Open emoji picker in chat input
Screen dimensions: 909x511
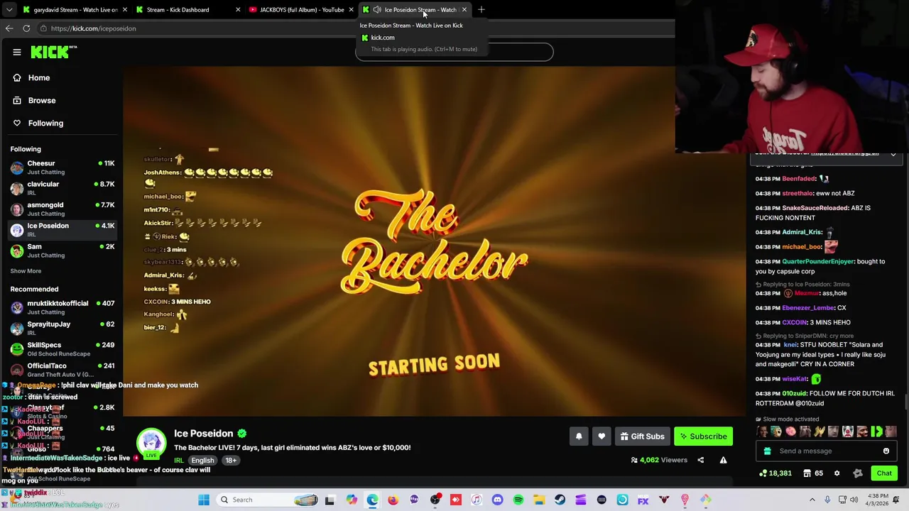coord(886,451)
